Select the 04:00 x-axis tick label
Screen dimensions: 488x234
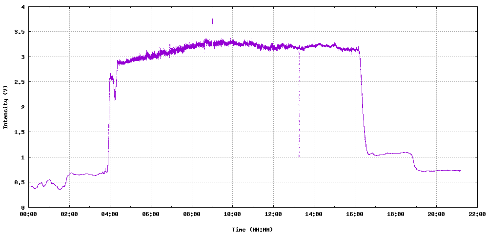[110, 214]
